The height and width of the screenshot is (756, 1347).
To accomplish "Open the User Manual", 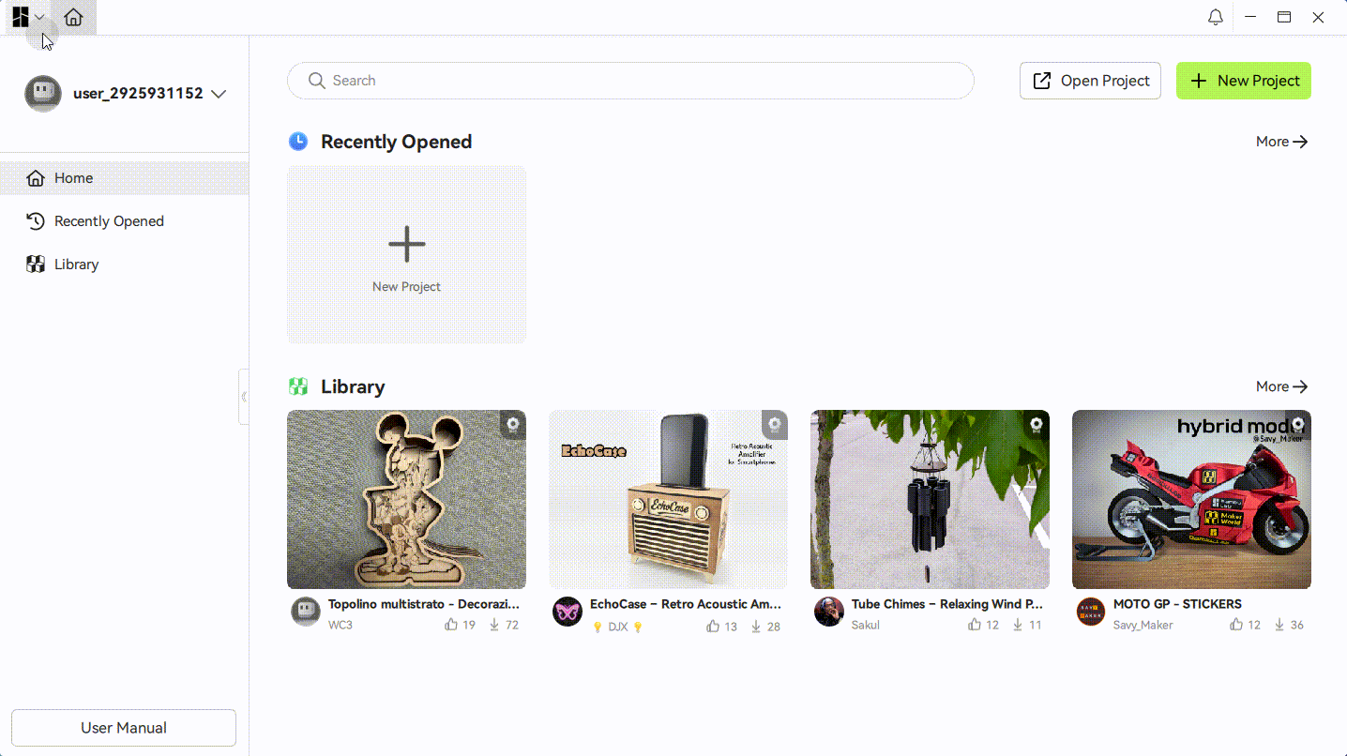I will tap(124, 728).
